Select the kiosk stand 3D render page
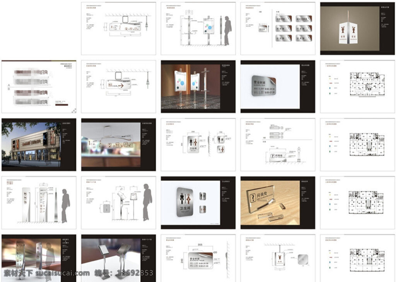Image resolution: width=396 pixels, height=282 pixels. pos(118,258)
